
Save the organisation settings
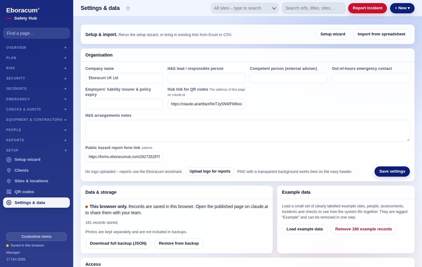[x=392, y=171]
